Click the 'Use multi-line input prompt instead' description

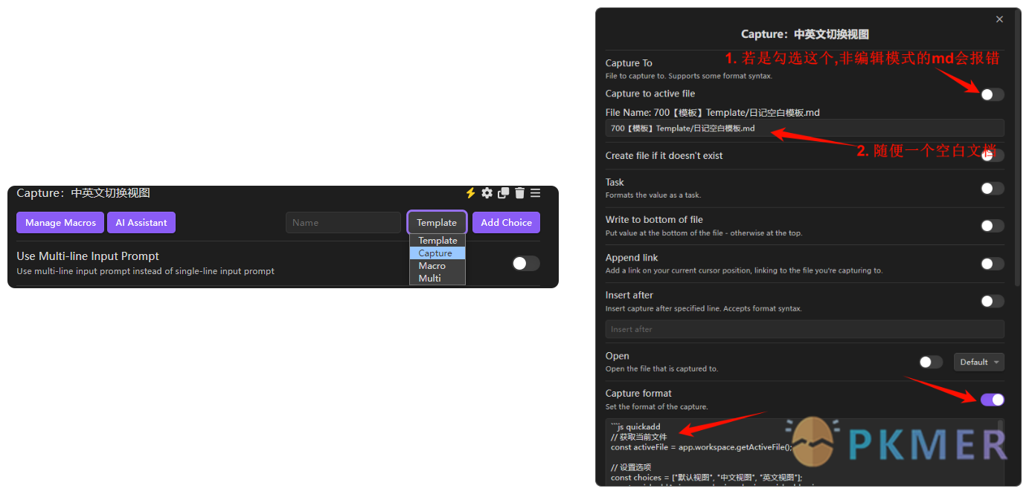coord(146,271)
